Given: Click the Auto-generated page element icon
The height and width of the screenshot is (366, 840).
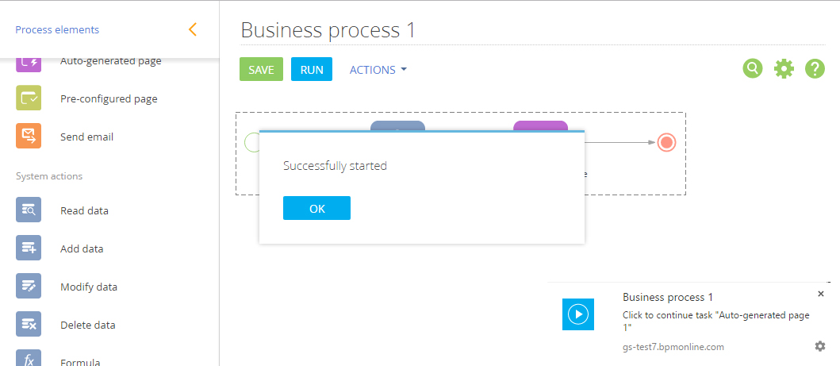Looking at the screenshot, I should pyautogui.click(x=29, y=63).
